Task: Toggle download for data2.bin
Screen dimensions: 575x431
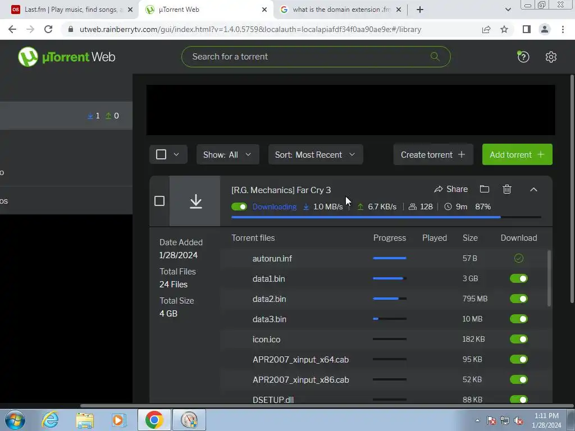Action: pos(518,299)
